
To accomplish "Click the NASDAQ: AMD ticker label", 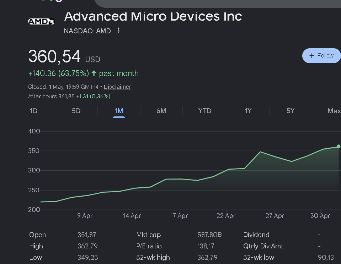I will pyautogui.click(x=87, y=31).
